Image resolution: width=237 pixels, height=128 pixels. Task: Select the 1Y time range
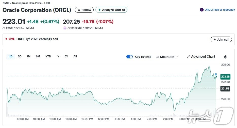pyautogui.click(x=58, y=56)
